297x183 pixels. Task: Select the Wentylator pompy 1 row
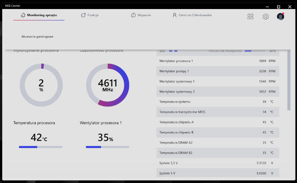click(218, 71)
